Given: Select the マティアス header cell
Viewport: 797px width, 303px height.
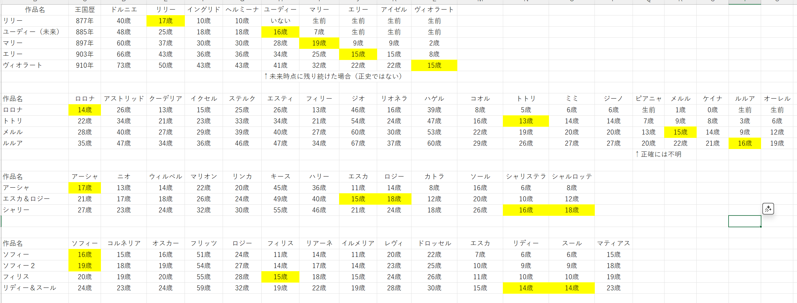Looking at the screenshot, I should click(x=613, y=243).
